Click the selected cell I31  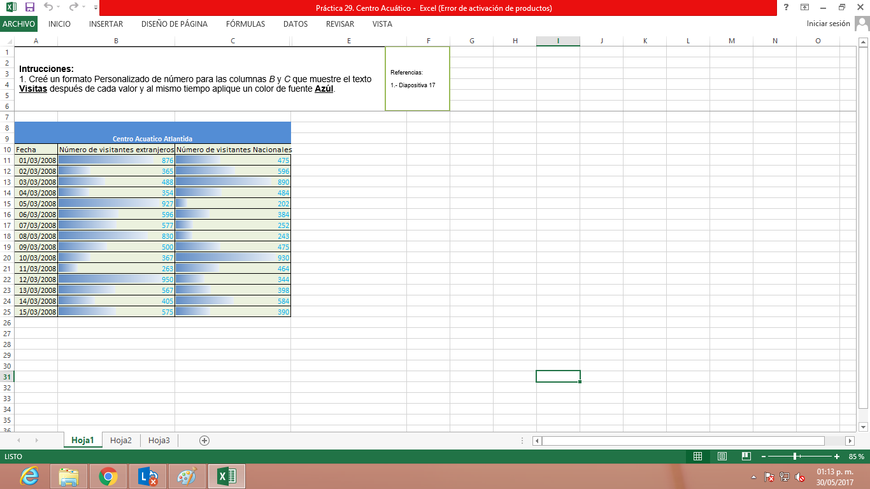tap(558, 376)
